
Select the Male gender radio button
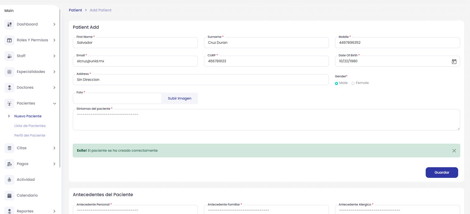[x=336, y=83]
